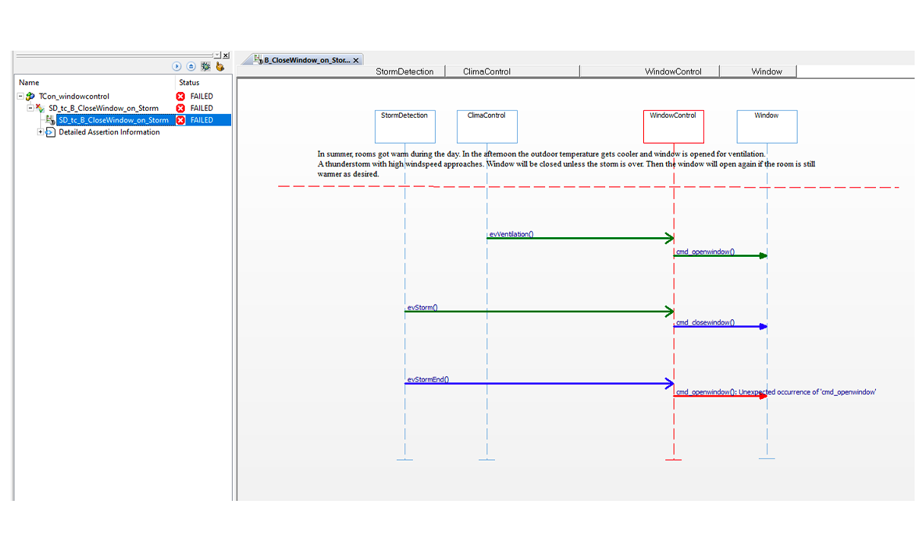Click the red WindowControl lifeline box
Screen dimensions: 923x551
click(x=674, y=127)
